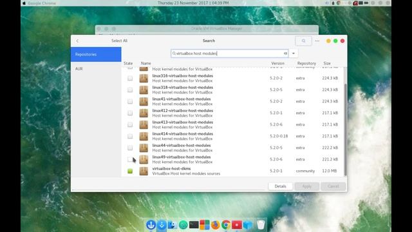Click the Apply button
Image resolution: width=412 pixels, height=232 pixels.
coord(306,186)
